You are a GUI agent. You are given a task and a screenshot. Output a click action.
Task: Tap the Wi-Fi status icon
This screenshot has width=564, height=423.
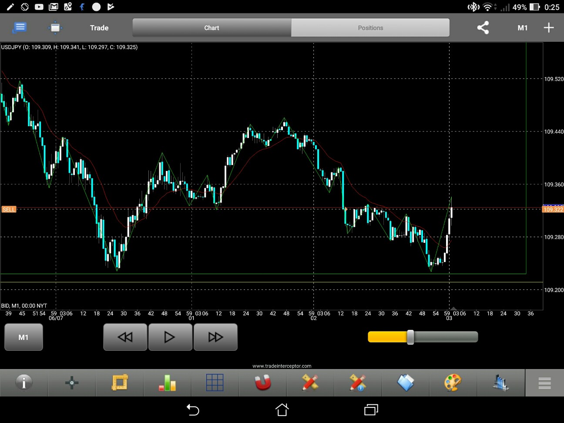coord(488,7)
